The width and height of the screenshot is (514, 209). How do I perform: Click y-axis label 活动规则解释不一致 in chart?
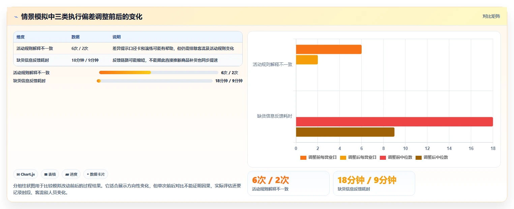click(x=272, y=64)
